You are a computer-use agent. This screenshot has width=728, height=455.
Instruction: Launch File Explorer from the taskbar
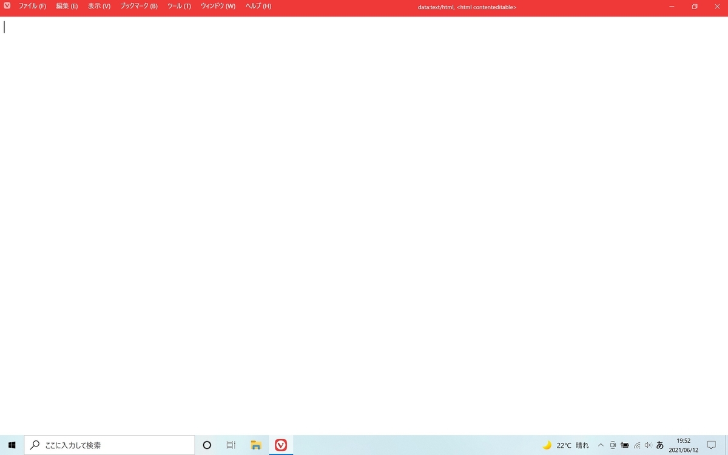click(x=255, y=445)
